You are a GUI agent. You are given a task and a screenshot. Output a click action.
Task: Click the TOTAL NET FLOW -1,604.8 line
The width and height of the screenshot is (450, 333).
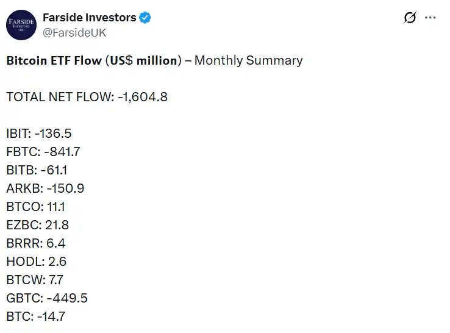[87, 97]
